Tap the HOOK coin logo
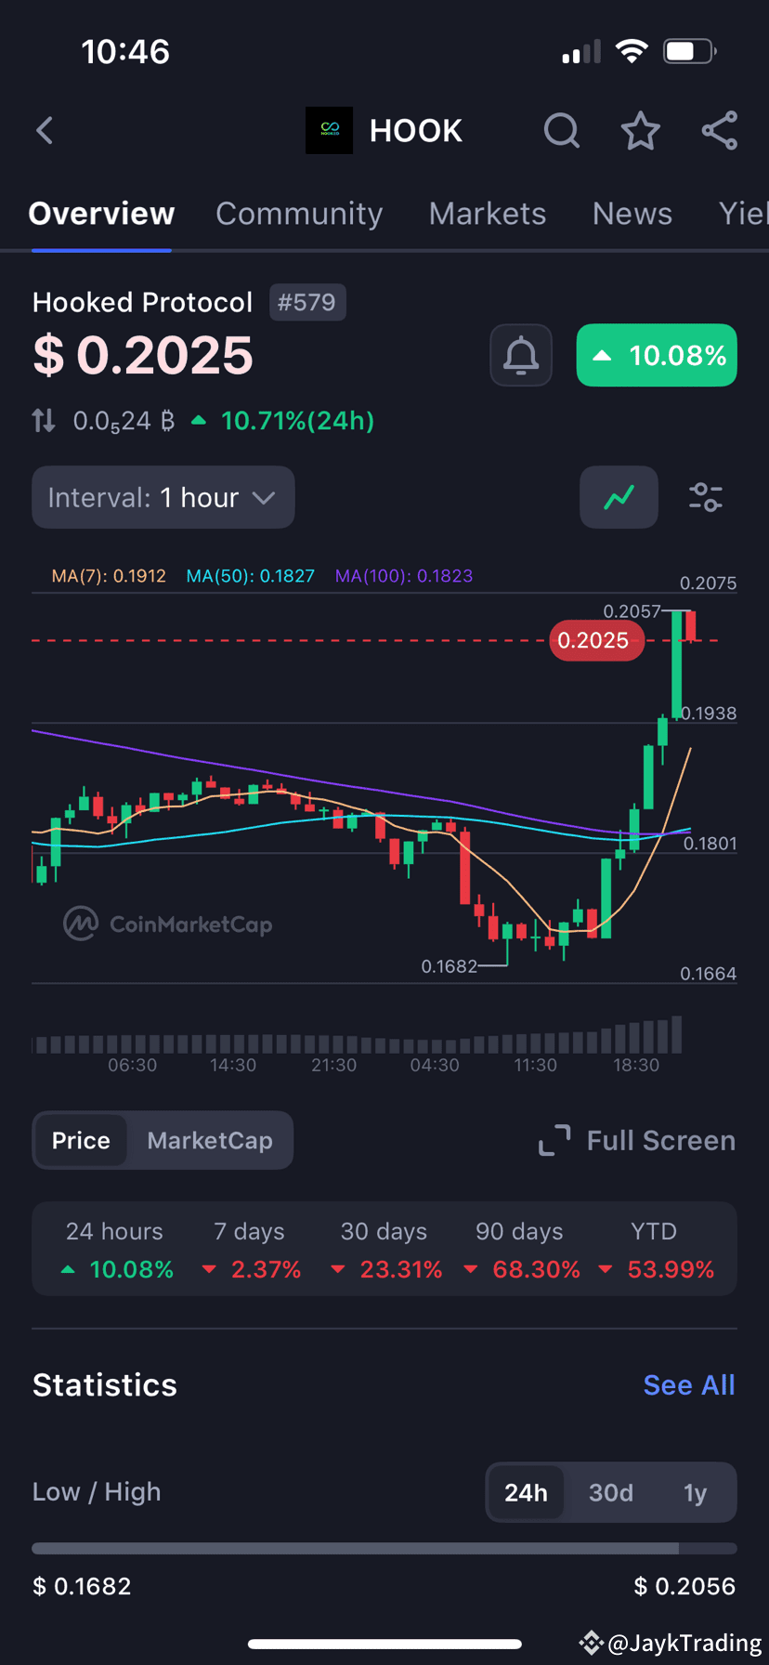Viewport: 769px width, 1665px height. 329,130
